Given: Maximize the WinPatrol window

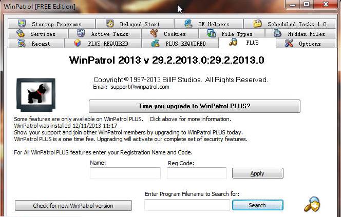Looking at the screenshot, I should (307, 4).
